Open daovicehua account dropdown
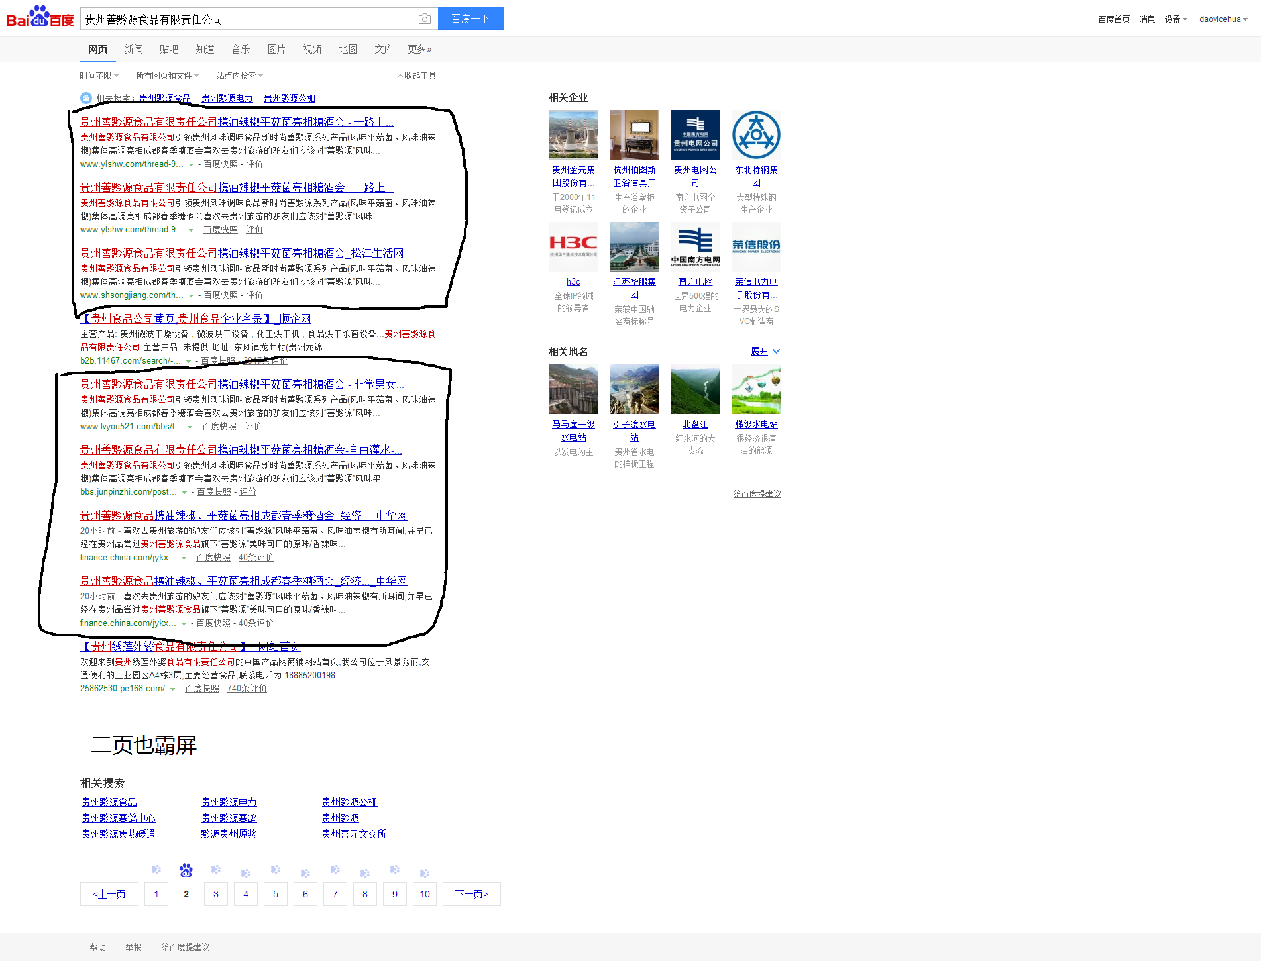Viewport: 1261px width, 961px height. [1223, 19]
